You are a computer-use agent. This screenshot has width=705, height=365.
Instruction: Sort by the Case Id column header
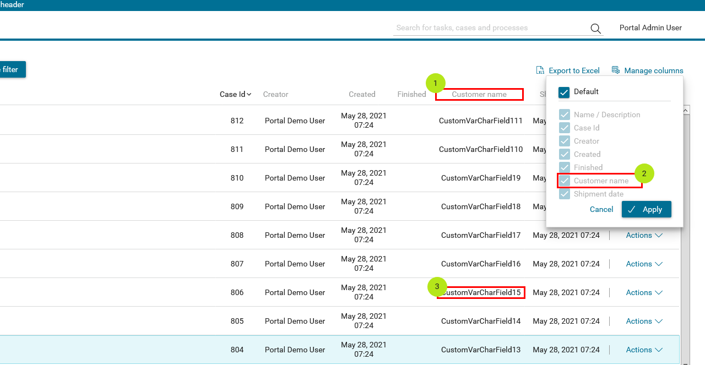pos(235,94)
